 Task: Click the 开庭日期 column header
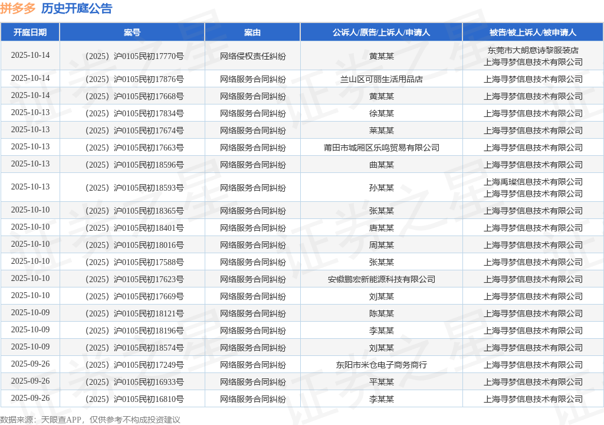coord(30,32)
